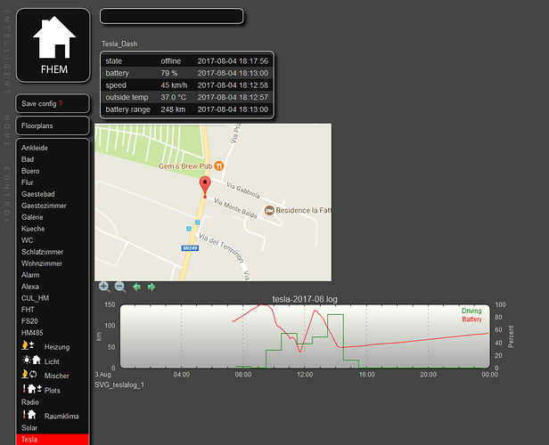Click Save config button
The image size is (549, 445).
(x=39, y=104)
